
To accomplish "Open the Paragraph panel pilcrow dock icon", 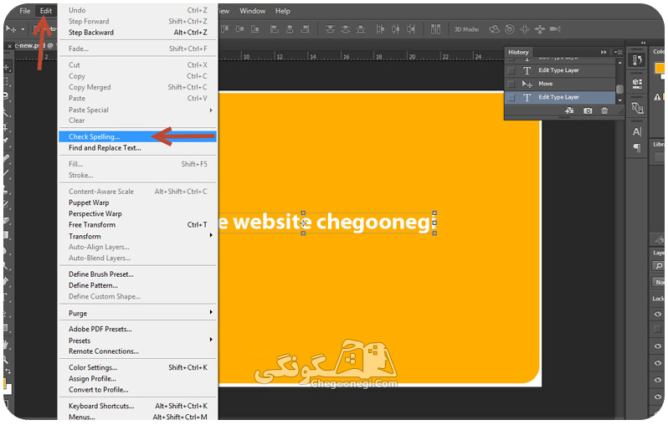I will [x=637, y=148].
